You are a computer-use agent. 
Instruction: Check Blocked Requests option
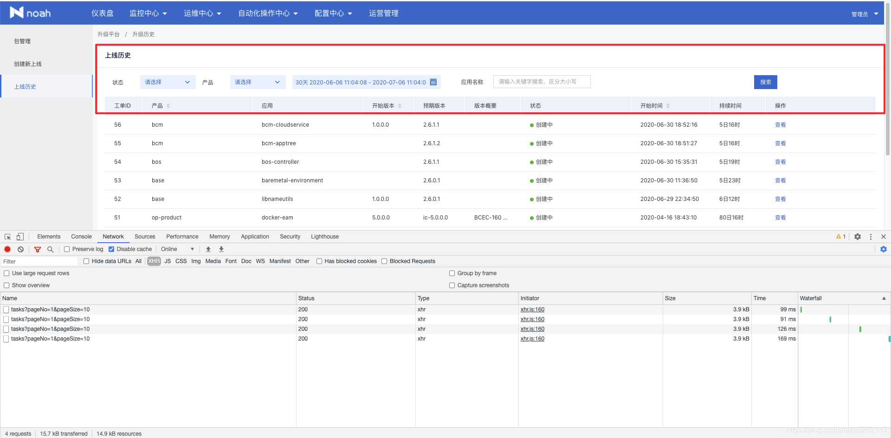coord(384,261)
